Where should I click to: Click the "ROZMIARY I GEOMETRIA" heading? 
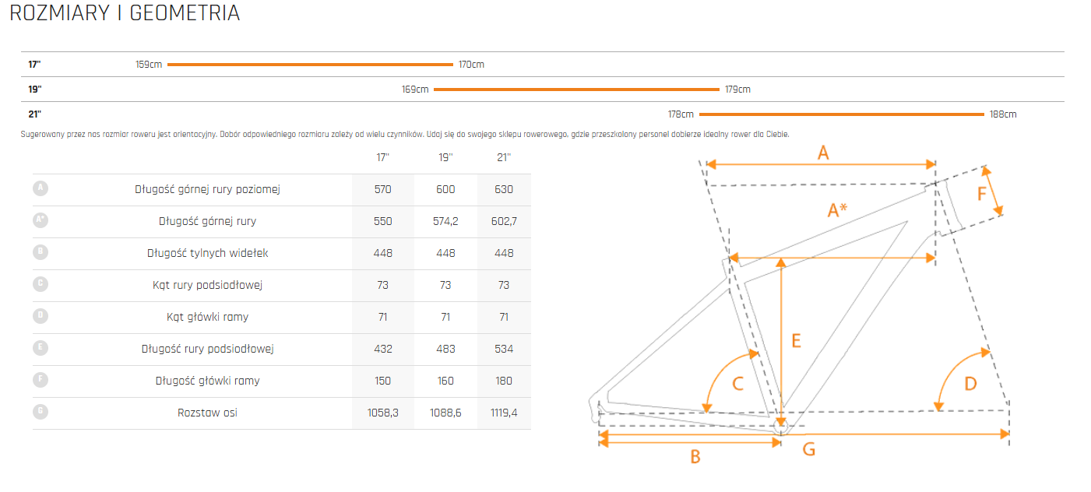click(x=125, y=13)
